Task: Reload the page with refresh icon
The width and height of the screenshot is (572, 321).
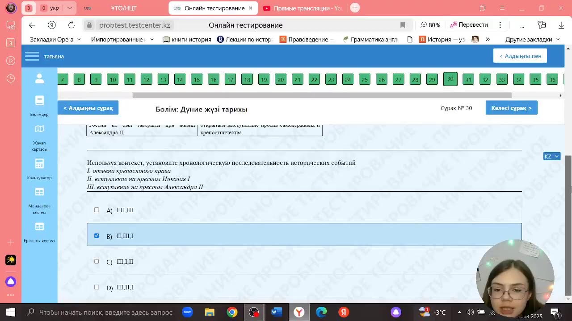Action: (x=71, y=25)
